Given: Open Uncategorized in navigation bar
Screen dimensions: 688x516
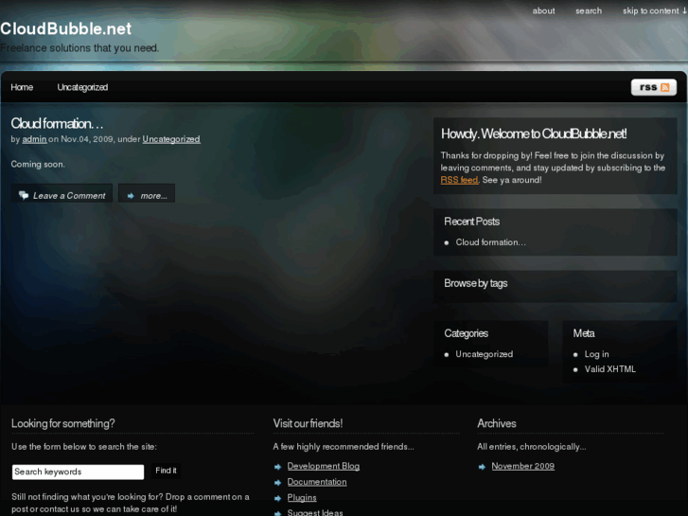Looking at the screenshot, I should [82, 87].
